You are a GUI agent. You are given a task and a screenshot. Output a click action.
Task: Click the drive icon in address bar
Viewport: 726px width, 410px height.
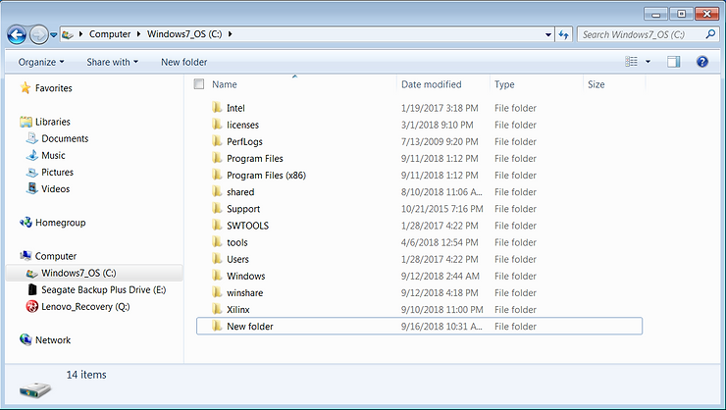coord(68,34)
